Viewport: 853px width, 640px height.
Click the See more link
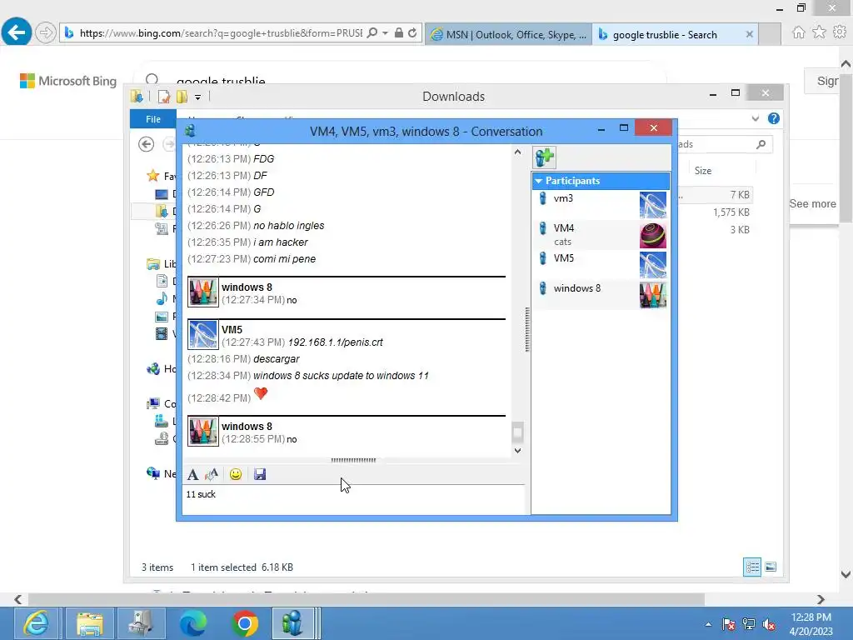click(812, 203)
